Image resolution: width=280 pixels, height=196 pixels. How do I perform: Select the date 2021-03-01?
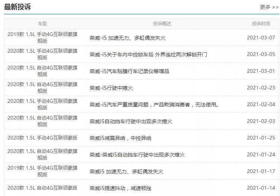coord(261,71)
